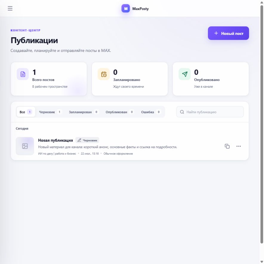The height and width of the screenshot is (264, 264).
Task: Click the image placeholder thumbnail of the post
Action: click(x=25, y=146)
